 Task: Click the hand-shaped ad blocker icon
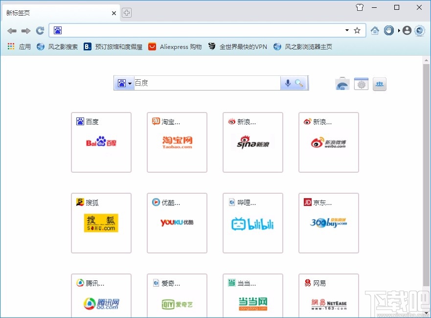388,30
